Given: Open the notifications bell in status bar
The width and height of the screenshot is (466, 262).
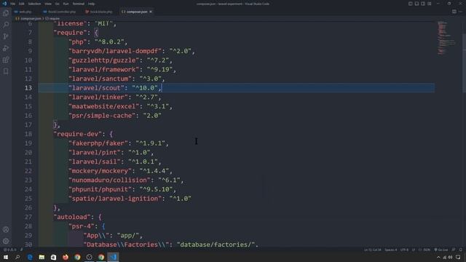Looking at the screenshot, I should point(461,250).
